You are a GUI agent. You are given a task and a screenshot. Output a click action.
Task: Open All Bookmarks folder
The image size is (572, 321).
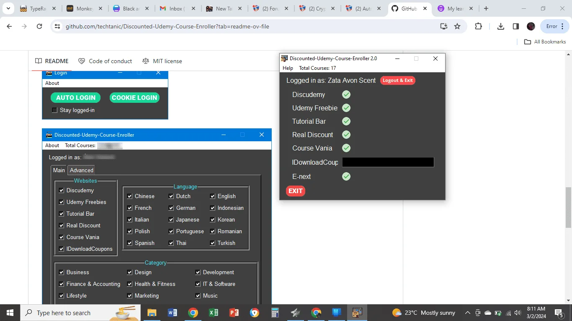[545, 42]
